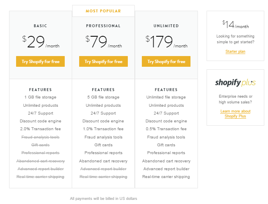The height and width of the screenshot is (204, 268).
Task: Click Unlimited file storage feature
Action: (x=166, y=97)
